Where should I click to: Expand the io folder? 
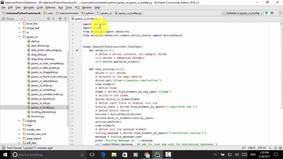pyautogui.click(x=19, y=32)
